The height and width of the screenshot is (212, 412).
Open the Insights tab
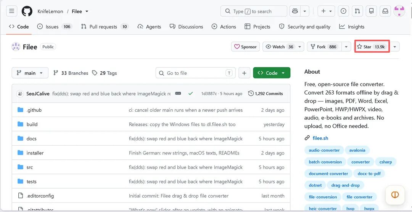(352, 27)
